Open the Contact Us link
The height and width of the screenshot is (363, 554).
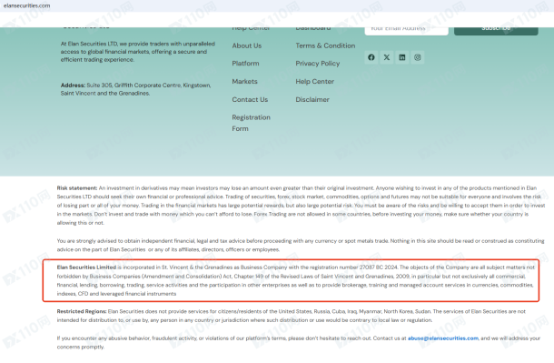pyautogui.click(x=250, y=99)
